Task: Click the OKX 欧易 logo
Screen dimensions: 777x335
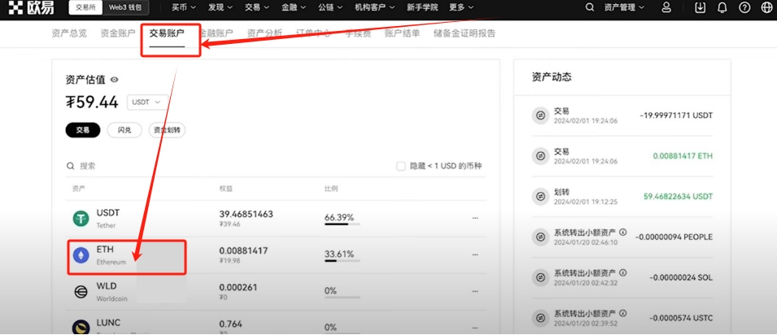Action: (31, 7)
